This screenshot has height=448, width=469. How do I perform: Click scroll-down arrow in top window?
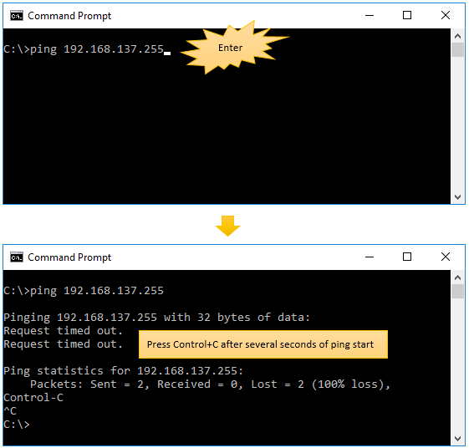pyautogui.click(x=457, y=197)
